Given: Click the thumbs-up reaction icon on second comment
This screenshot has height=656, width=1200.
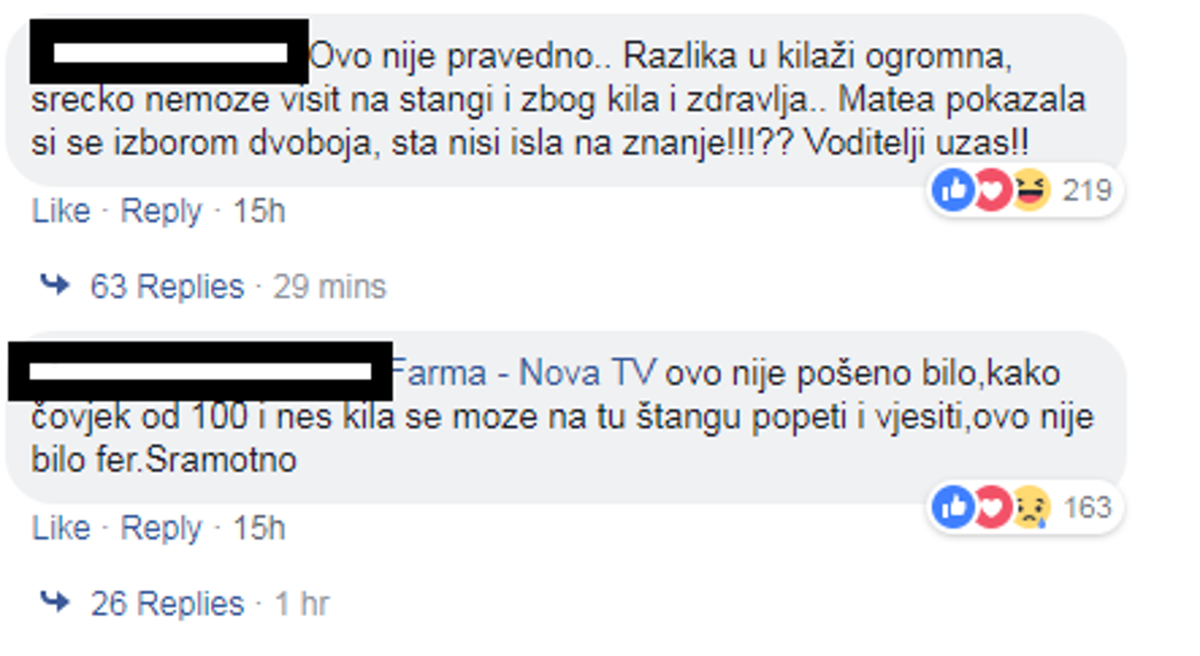Looking at the screenshot, I should click(954, 507).
